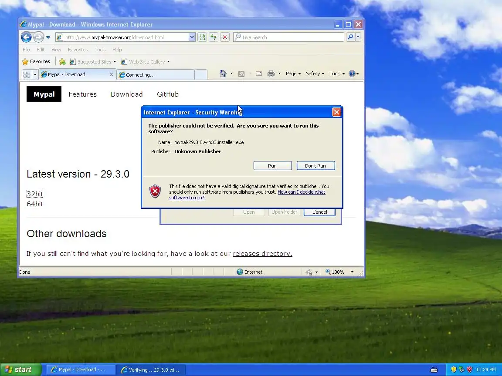This screenshot has height=376, width=502.
Task: Click the Read Mail icon
Action: pyautogui.click(x=259, y=74)
